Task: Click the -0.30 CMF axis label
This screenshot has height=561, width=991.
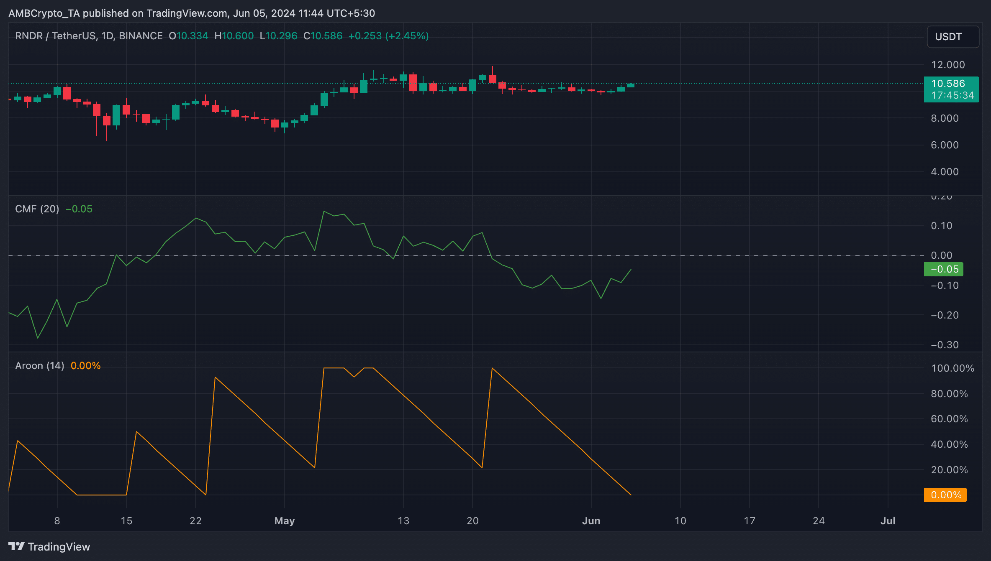Action: point(945,345)
